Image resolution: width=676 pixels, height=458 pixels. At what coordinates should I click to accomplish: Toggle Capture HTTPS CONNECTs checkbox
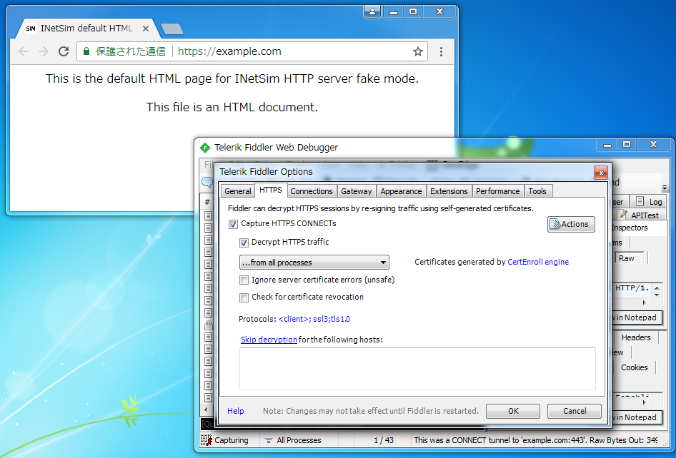click(233, 224)
